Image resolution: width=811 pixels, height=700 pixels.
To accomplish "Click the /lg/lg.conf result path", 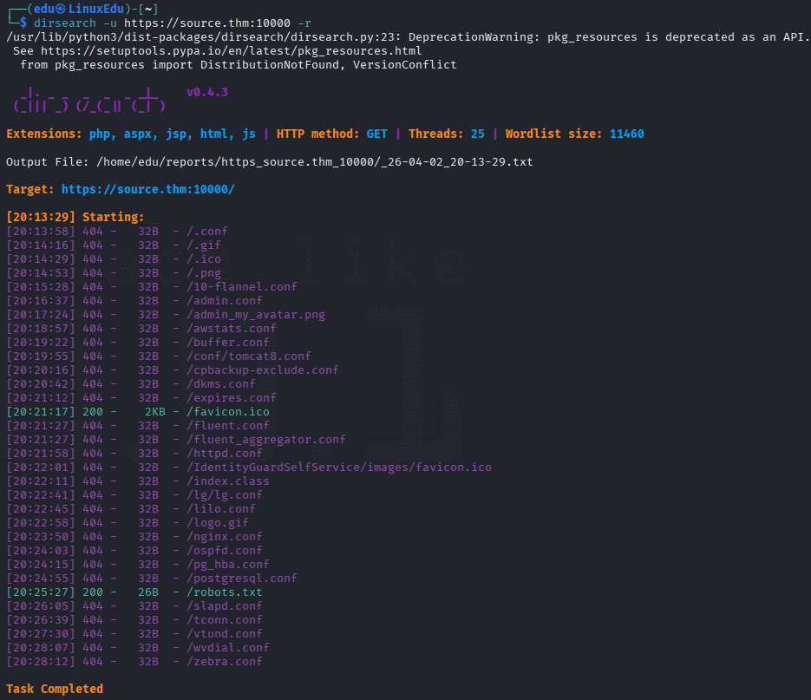I will [x=225, y=495].
